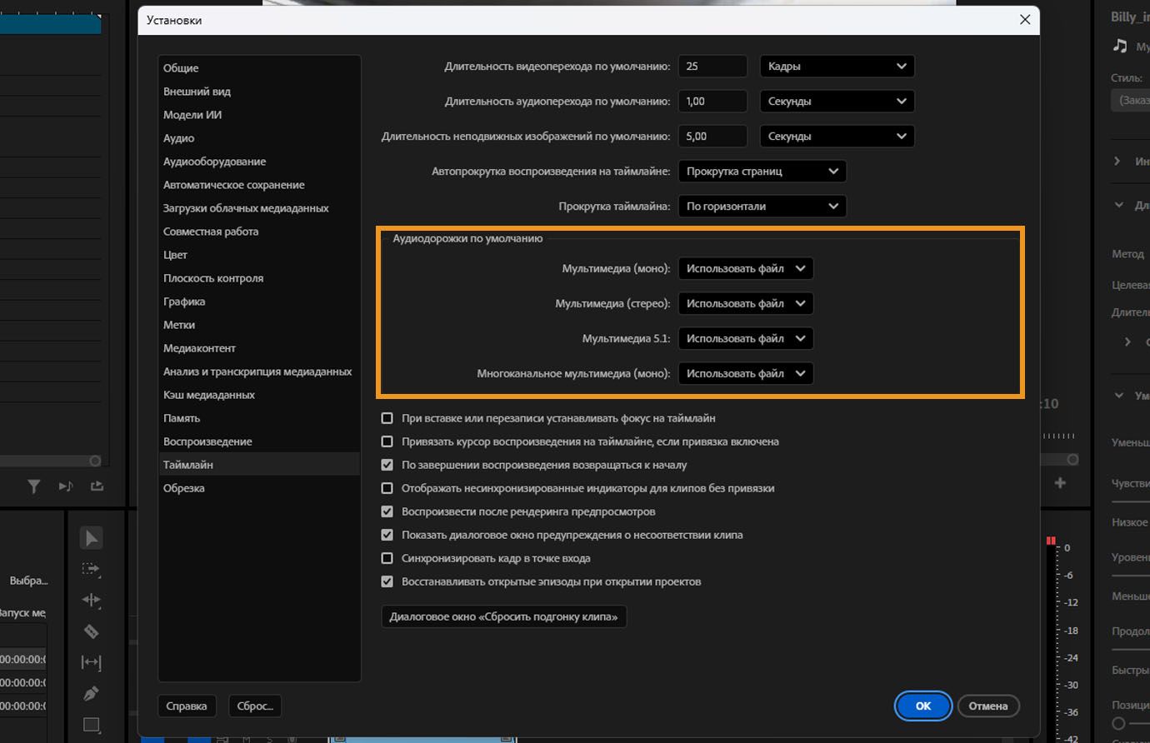1150x743 pixels.
Task: Select the Rectangle tool
Action: pos(91,723)
